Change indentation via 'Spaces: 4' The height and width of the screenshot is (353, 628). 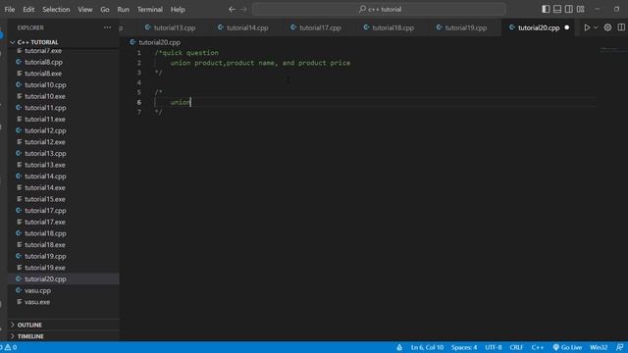[464, 347]
